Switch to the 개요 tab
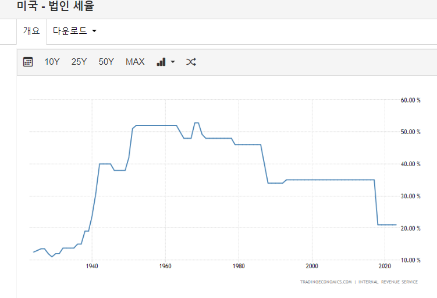The image size is (437, 298). (31, 31)
